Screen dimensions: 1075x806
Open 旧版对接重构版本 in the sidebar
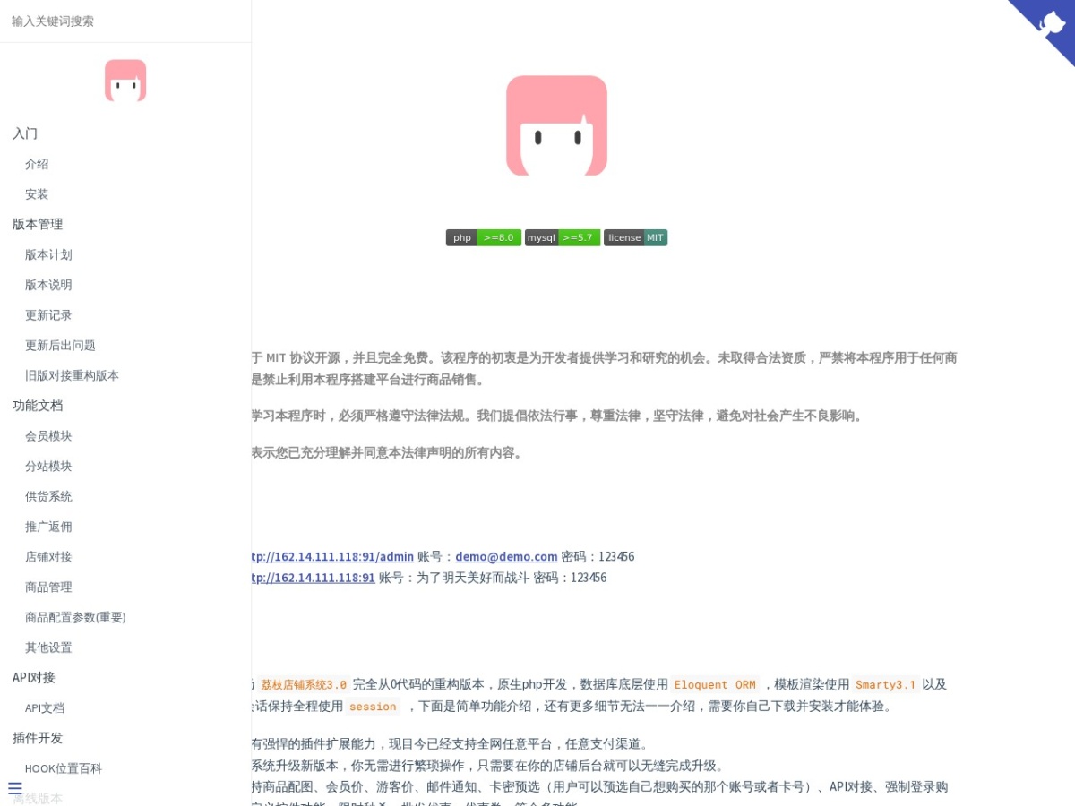72,375
